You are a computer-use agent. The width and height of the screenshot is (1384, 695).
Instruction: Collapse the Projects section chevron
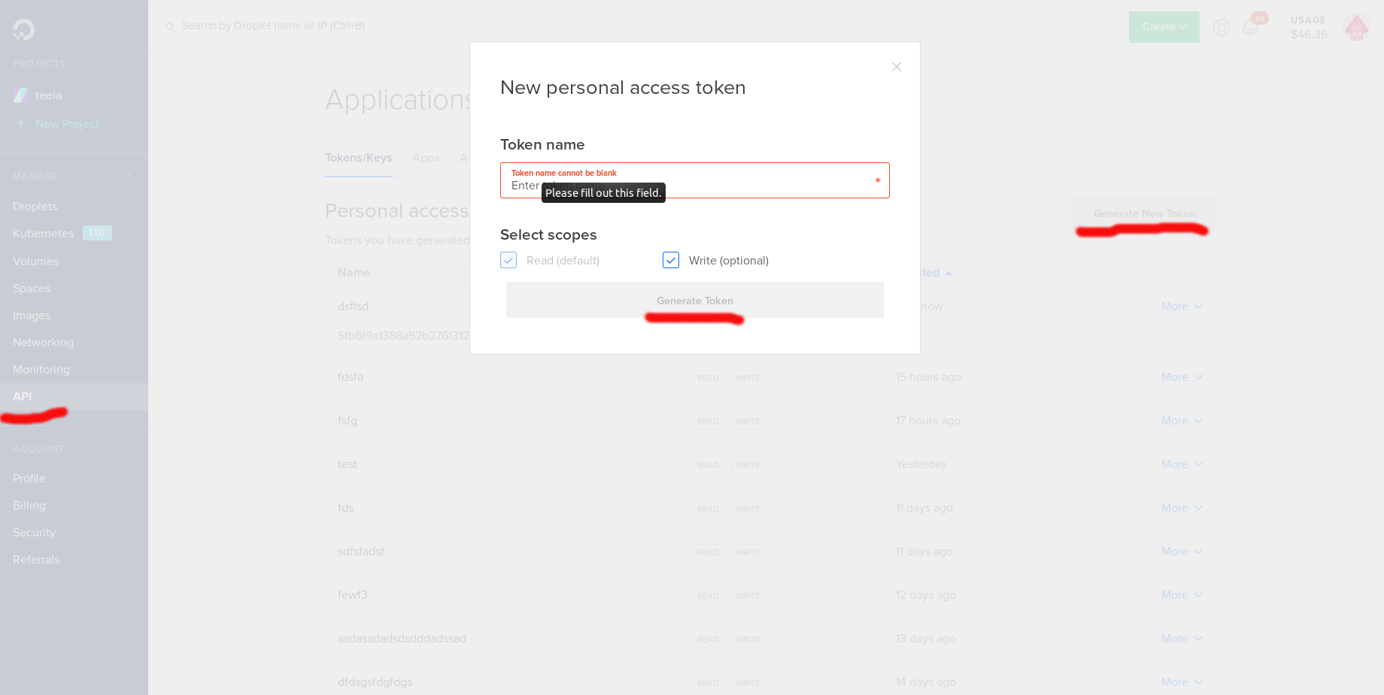coord(129,64)
